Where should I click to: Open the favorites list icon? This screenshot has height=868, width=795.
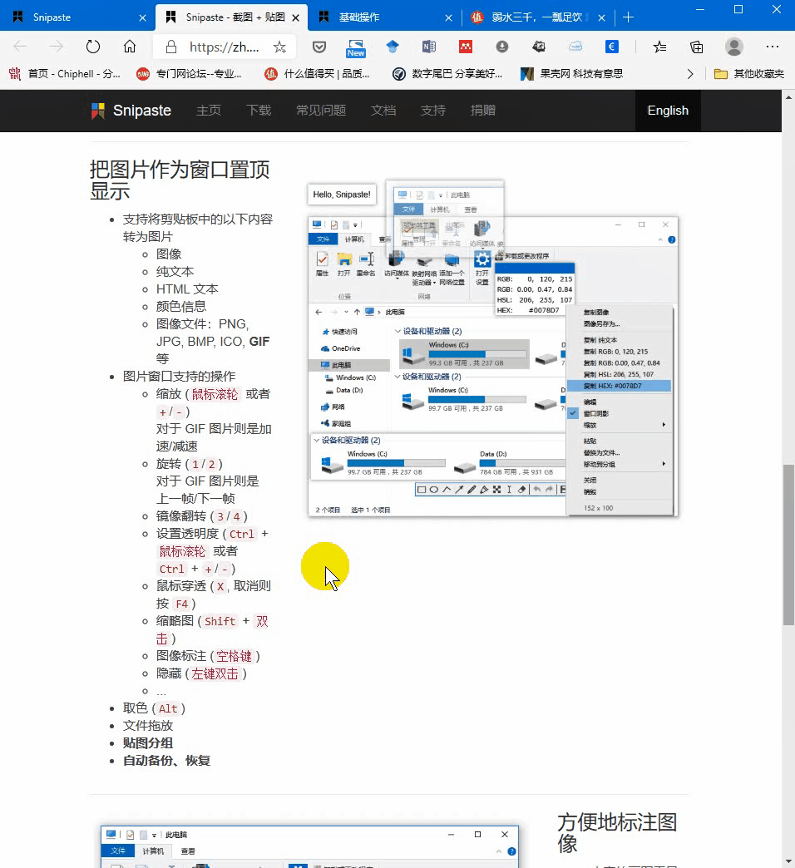(659, 47)
